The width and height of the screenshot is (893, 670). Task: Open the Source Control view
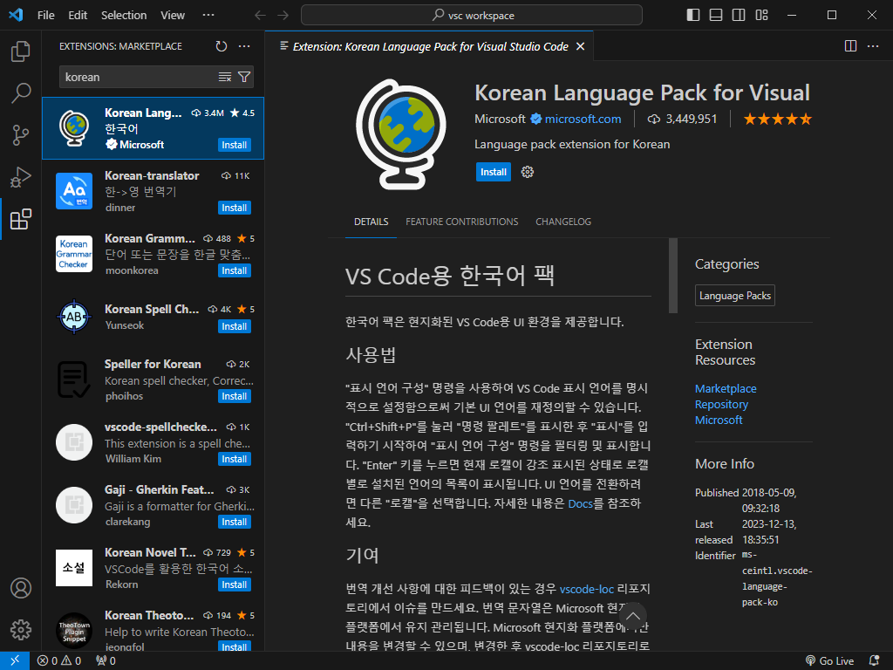coord(21,135)
